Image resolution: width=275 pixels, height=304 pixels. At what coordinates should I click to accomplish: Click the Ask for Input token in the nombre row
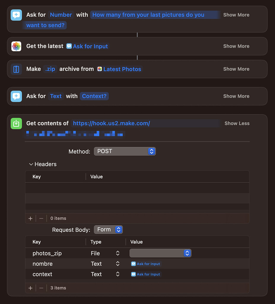click(145, 264)
